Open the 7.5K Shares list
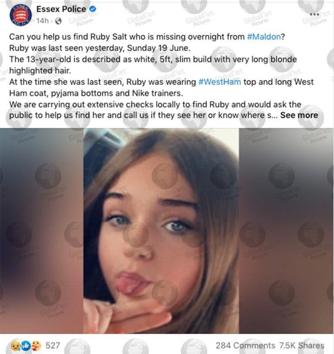The image size is (334, 354). 302,346
